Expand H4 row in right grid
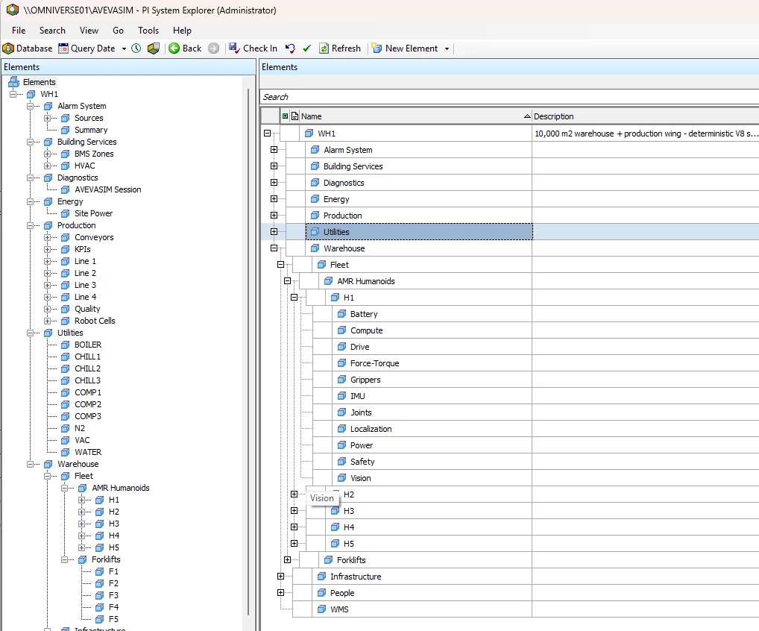Viewport: 759px width, 631px height. [294, 527]
